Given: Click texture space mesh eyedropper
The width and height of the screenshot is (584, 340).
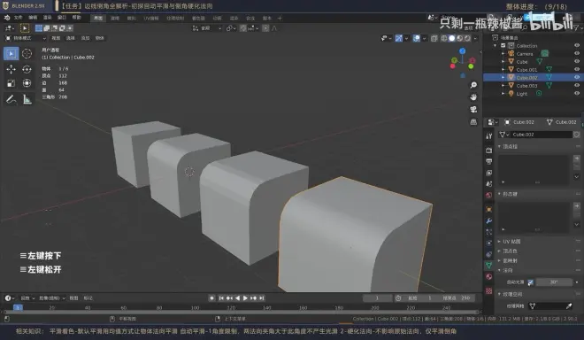Looking at the screenshot, I should pyautogui.click(x=569, y=306).
